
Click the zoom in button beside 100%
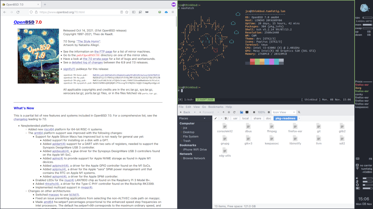(269, 112)
